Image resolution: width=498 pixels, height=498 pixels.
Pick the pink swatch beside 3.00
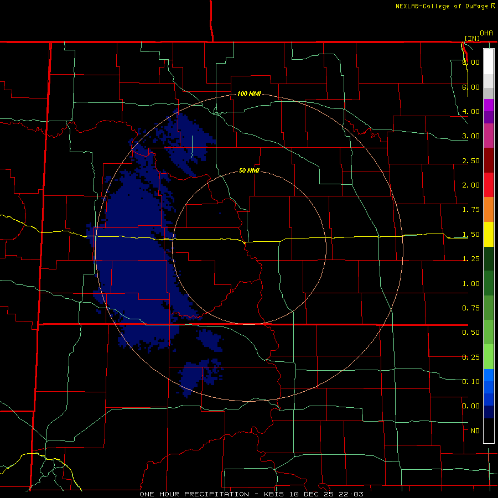[x=489, y=136]
